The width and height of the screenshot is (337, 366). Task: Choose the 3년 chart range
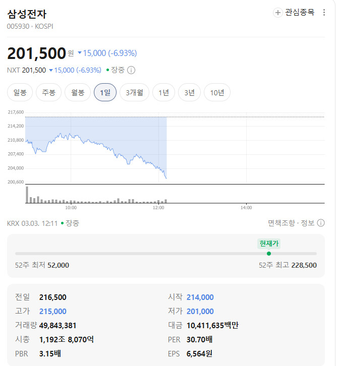(190, 92)
